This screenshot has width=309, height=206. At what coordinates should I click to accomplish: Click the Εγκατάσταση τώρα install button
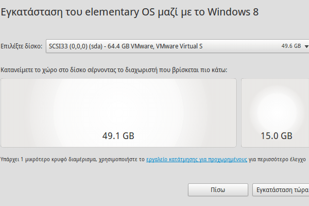[x=281, y=190]
